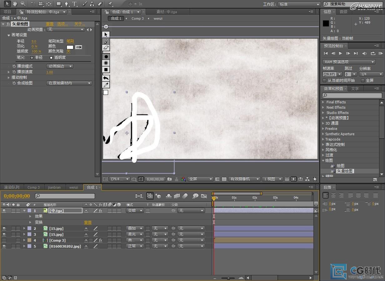The height and width of the screenshot is (281, 385).
Task: Open the RAM 预演选项 dropdown
Action: point(349,62)
